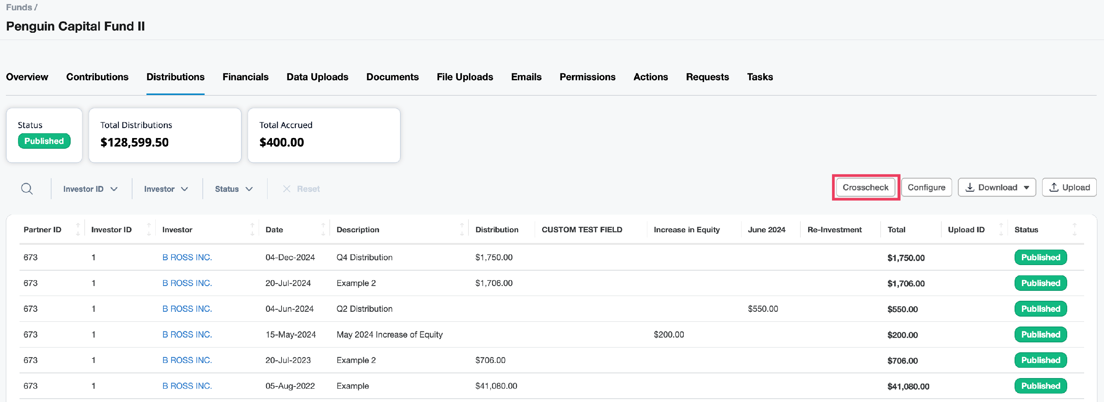Click the search magnifier icon

coord(27,188)
